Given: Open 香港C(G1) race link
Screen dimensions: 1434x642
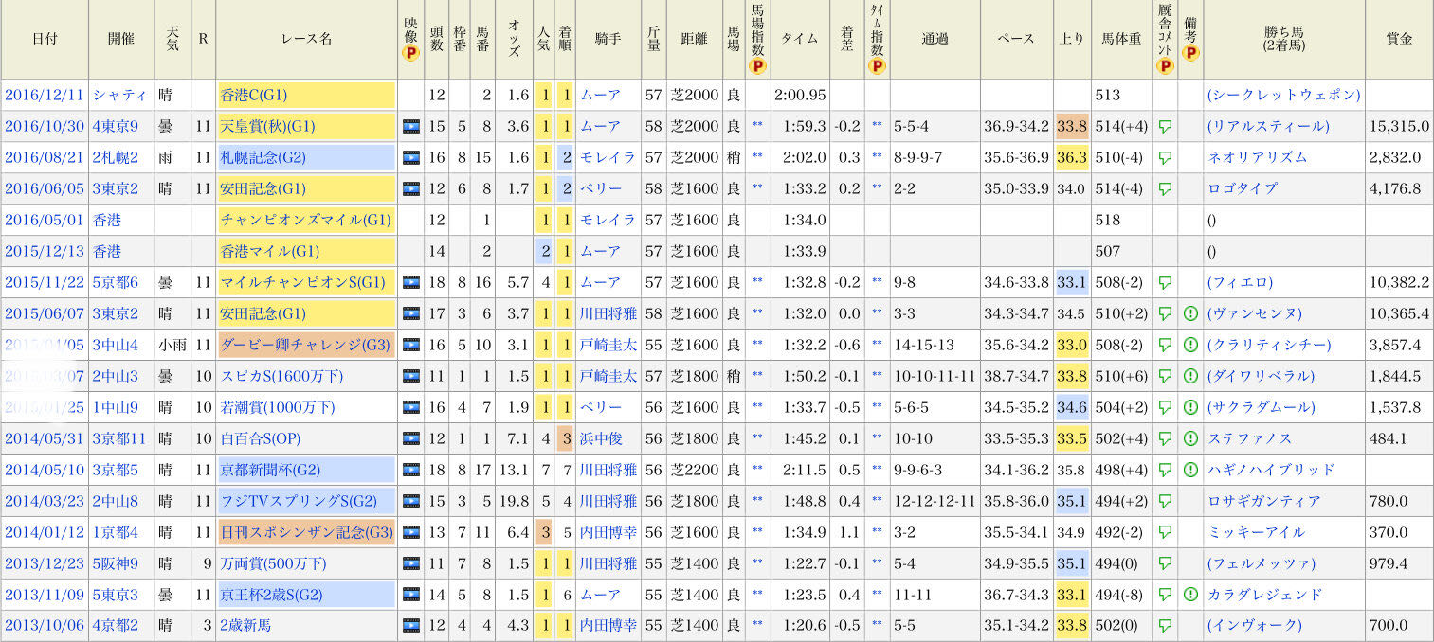Looking at the screenshot, I should (x=253, y=95).
